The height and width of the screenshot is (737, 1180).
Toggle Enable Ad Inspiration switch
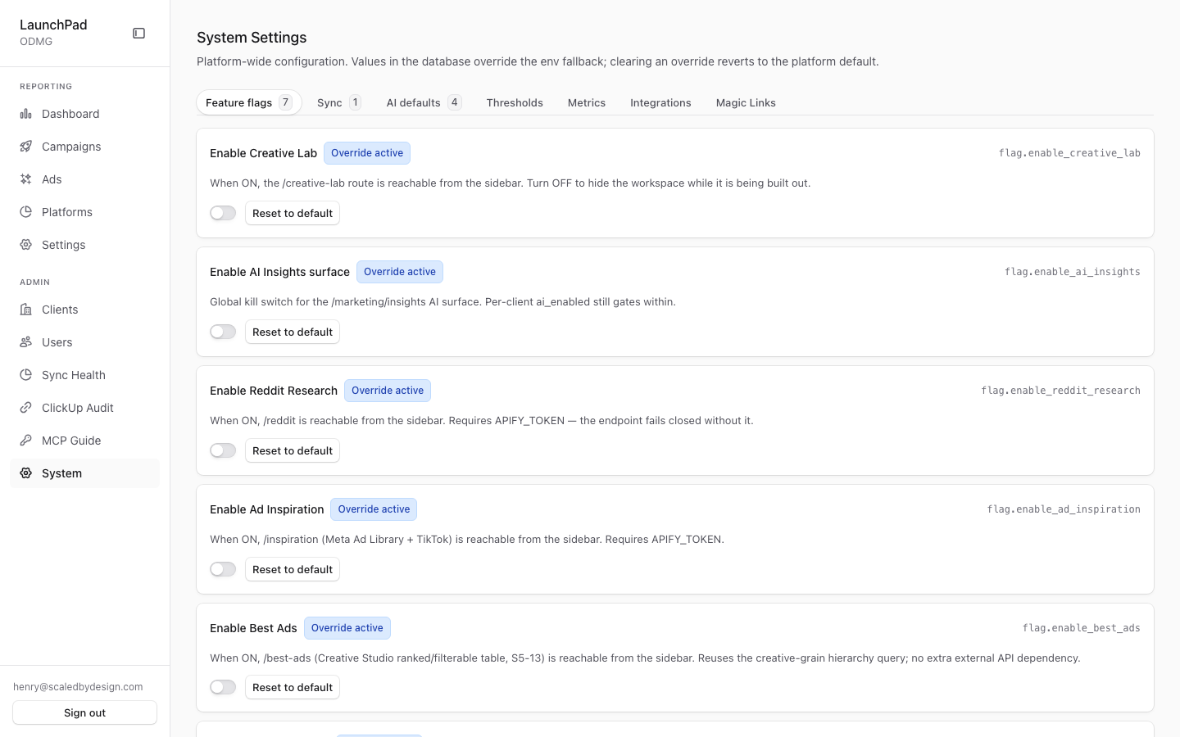click(223, 569)
